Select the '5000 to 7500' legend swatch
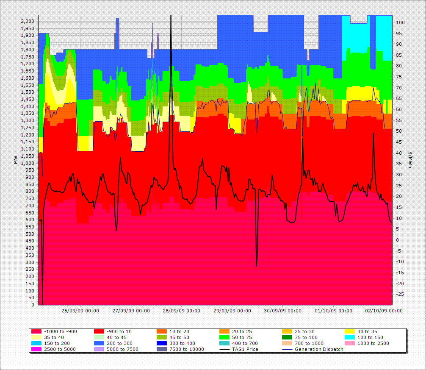 tap(99, 349)
